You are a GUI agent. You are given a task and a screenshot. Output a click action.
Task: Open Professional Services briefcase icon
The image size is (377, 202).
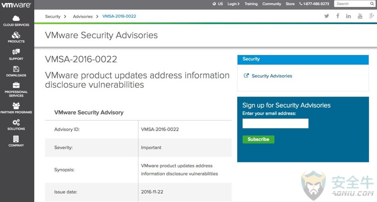click(16, 85)
